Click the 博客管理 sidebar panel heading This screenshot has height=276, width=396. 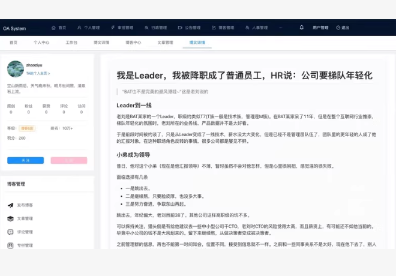coord(16,184)
